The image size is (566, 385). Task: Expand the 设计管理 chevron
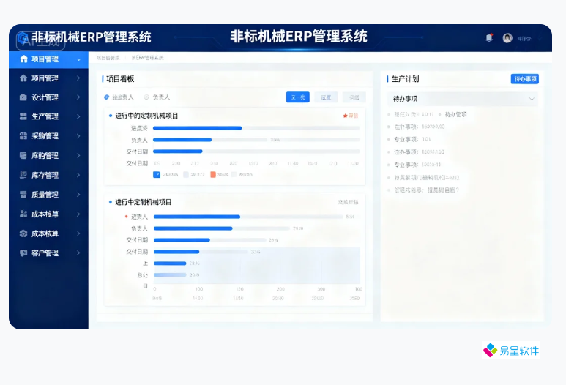(78, 97)
